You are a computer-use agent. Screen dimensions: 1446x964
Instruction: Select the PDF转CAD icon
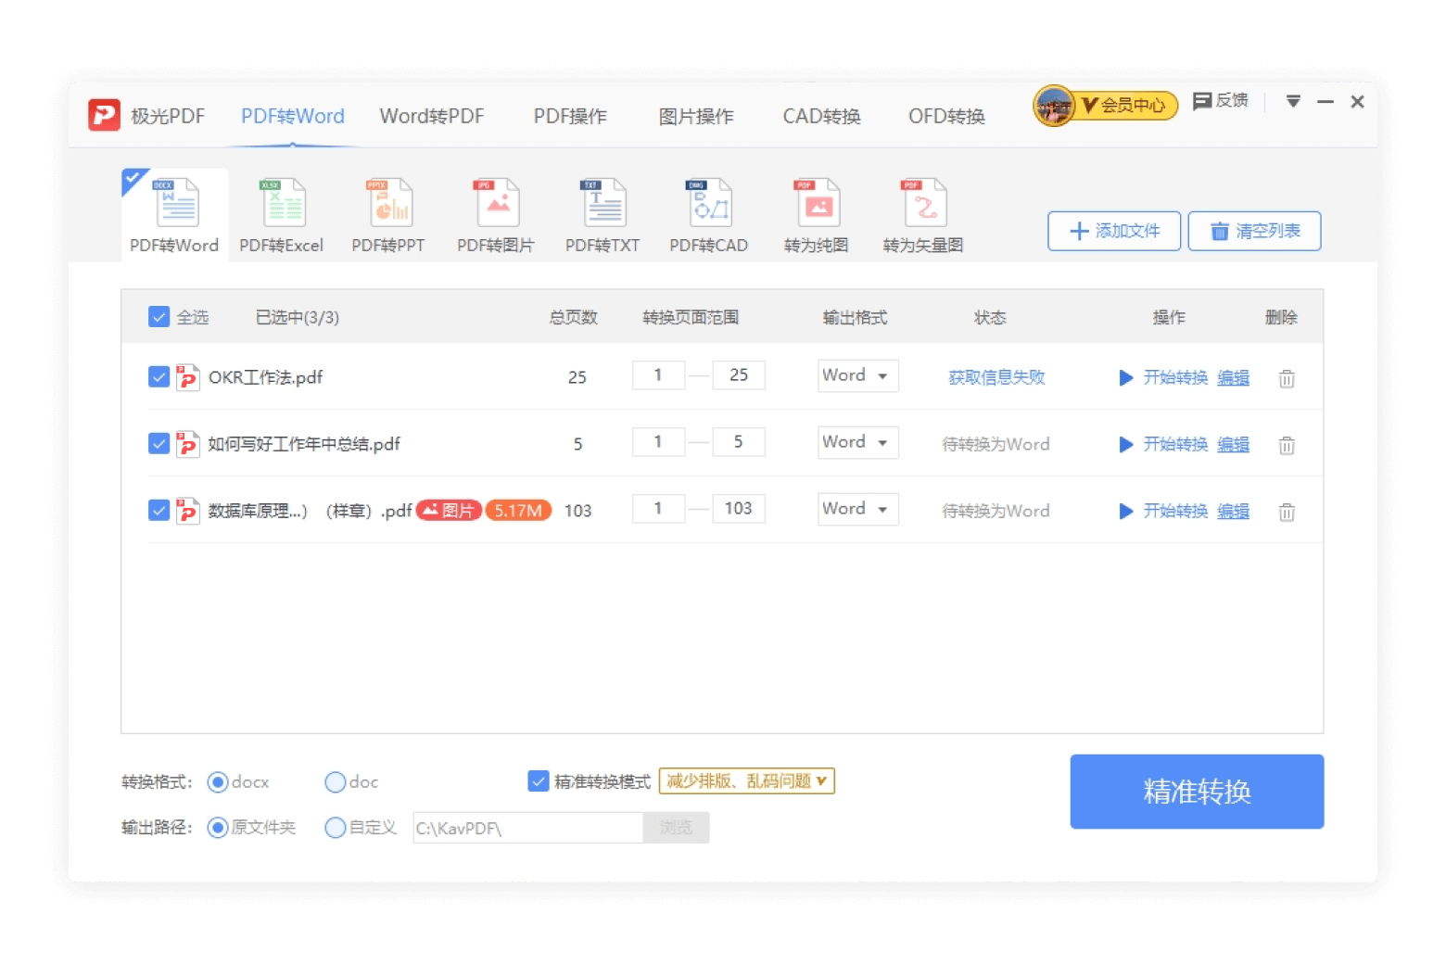coord(709,204)
